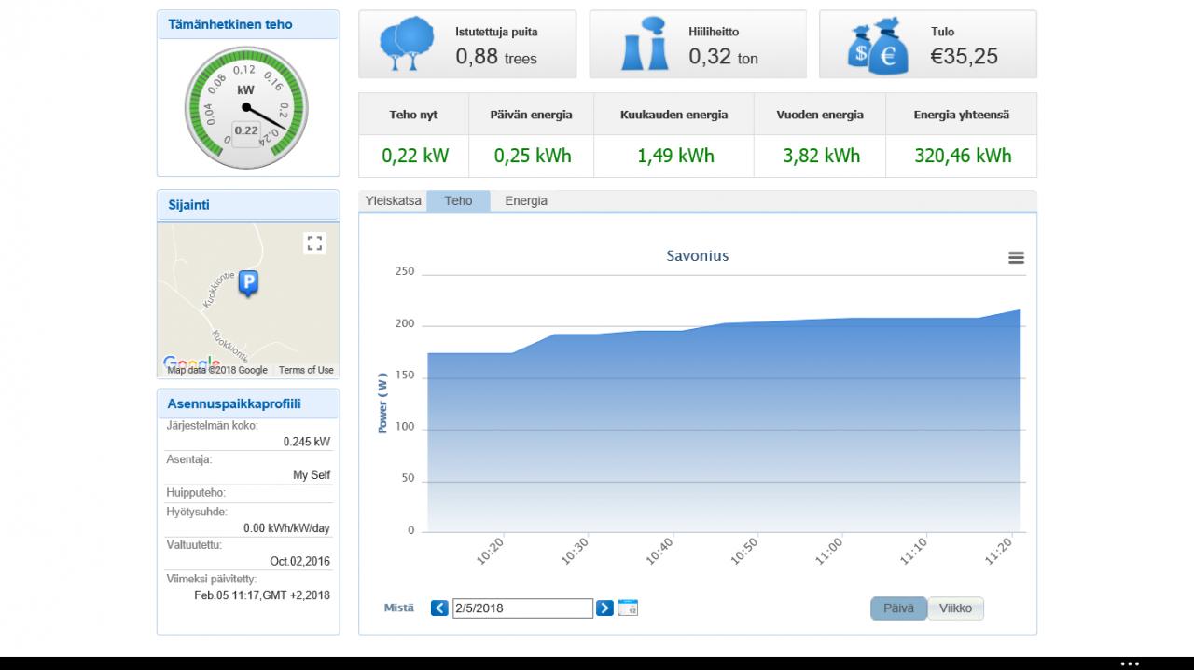Click the 0,25 kWh daily energy value
Image resolution: width=1194 pixels, height=670 pixels.
[x=533, y=156]
